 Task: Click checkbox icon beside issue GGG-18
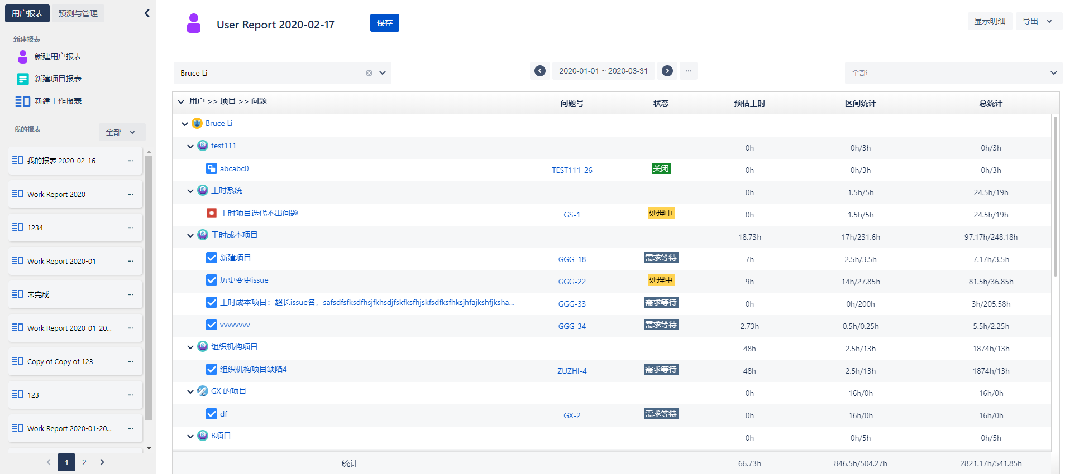click(212, 258)
